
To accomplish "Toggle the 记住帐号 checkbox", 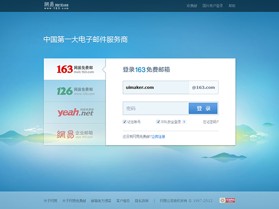I will coord(125,122).
